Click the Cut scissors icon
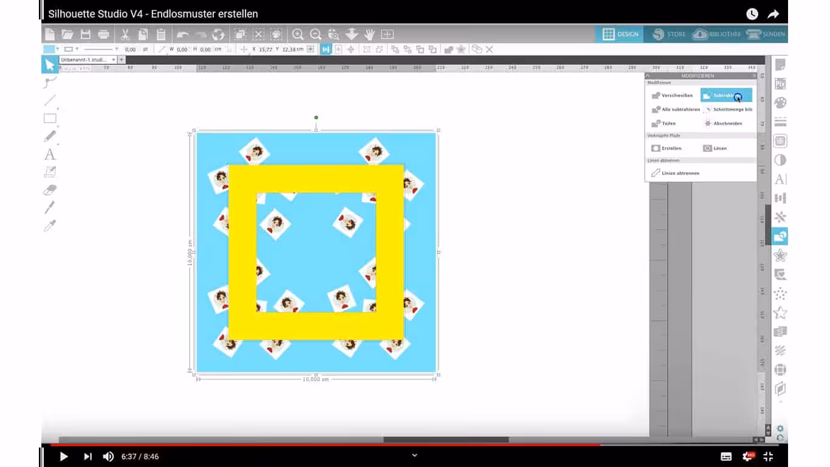The height and width of the screenshot is (467, 830). coord(125,34)
